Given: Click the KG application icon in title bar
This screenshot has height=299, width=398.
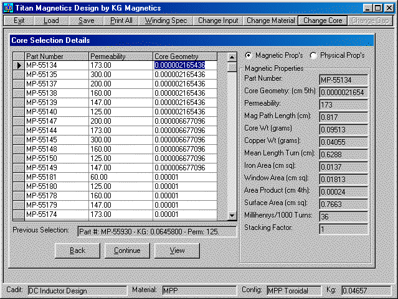Looking at the screenshot, I should [x=8, y=8].
